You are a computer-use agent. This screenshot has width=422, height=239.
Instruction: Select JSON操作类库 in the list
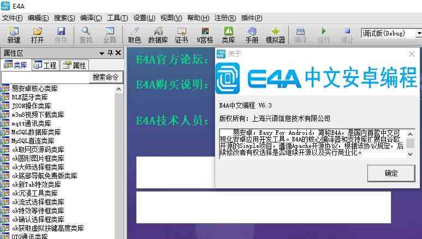[31, 106]
